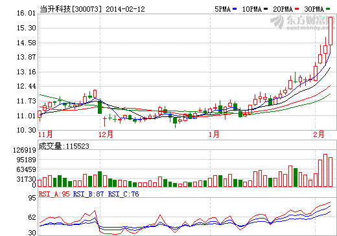This screenshot has width=337, height=236.
Task: Click the 62 label on the RSI axis
Action: [x=32, y=217]
